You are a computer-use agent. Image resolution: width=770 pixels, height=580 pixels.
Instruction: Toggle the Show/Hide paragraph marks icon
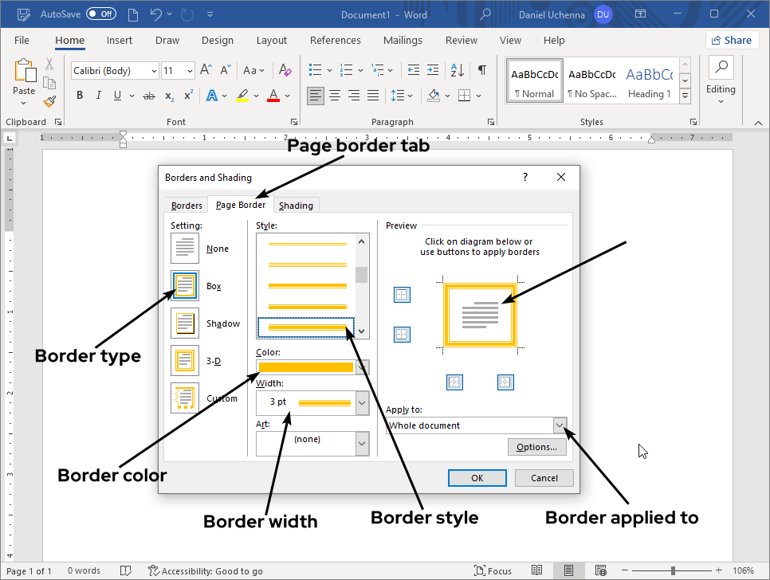pyautogui.click(x=481, y=70)
